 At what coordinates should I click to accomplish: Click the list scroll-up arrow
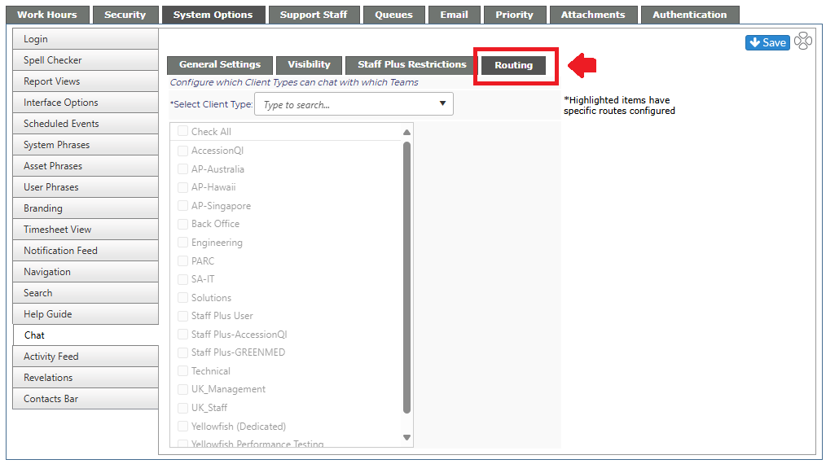406,132
